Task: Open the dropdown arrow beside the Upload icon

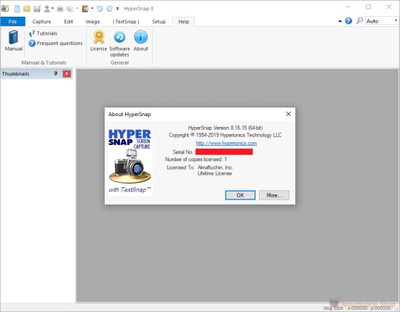Action: tap(52, 9)
